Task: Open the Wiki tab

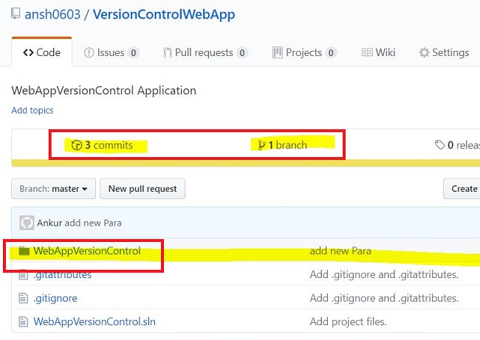Action: [378, 52]
